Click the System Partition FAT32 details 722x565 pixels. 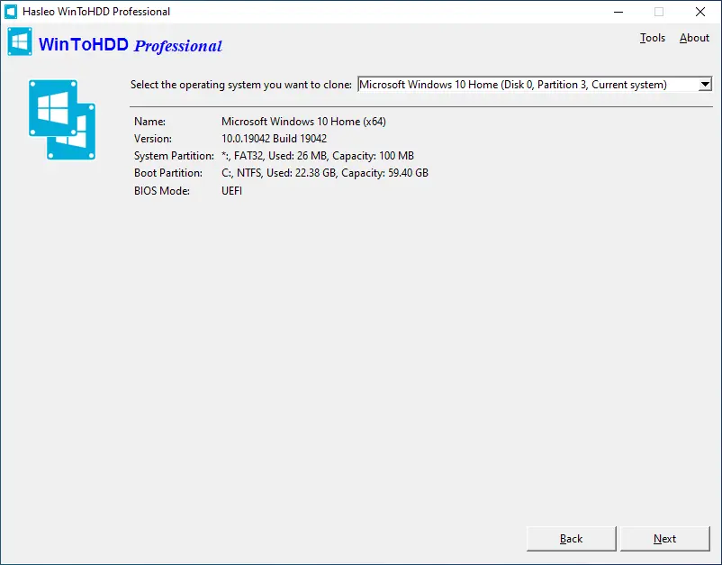click(x=317, y=156)
